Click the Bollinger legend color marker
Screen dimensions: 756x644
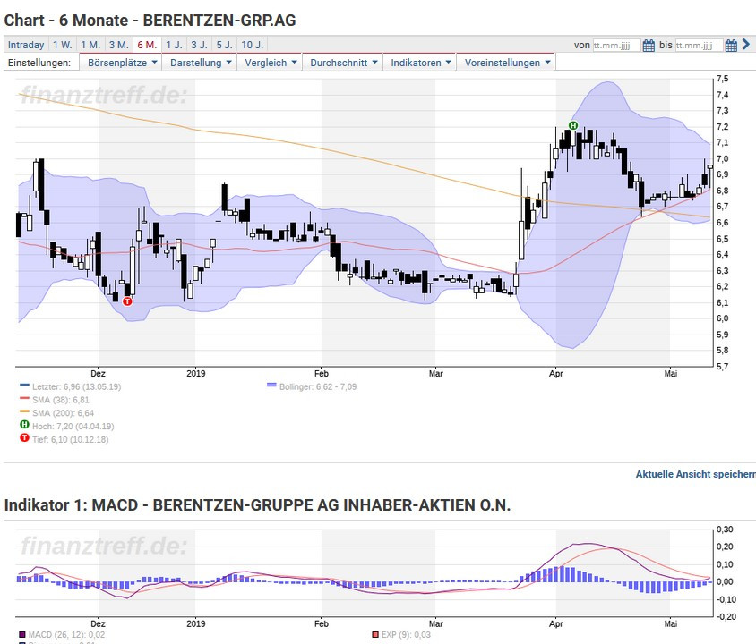pyautogui.click(x=271, y=385)
